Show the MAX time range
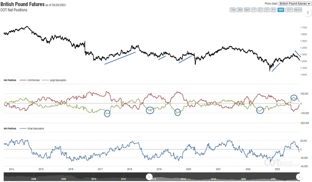312x182 pixels. (x=298, y=10)
